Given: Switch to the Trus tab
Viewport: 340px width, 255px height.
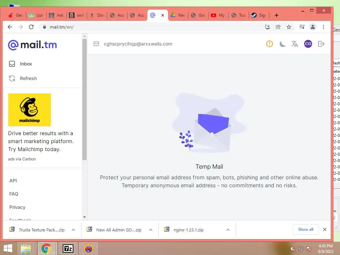Looking at the screenshot, I should (238, 15).
